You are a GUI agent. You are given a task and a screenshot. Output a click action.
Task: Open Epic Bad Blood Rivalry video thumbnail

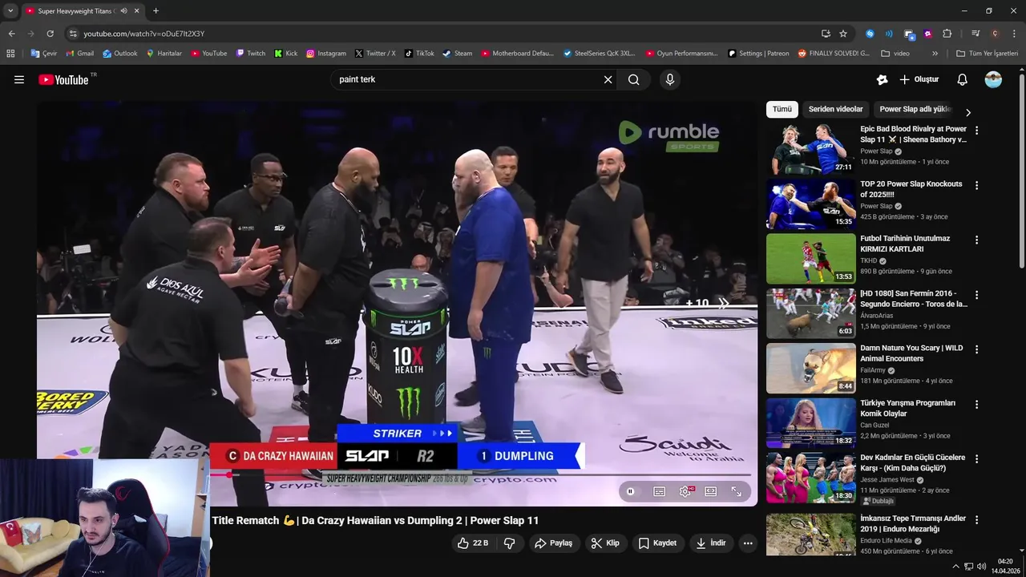click(x=811, y=149)
